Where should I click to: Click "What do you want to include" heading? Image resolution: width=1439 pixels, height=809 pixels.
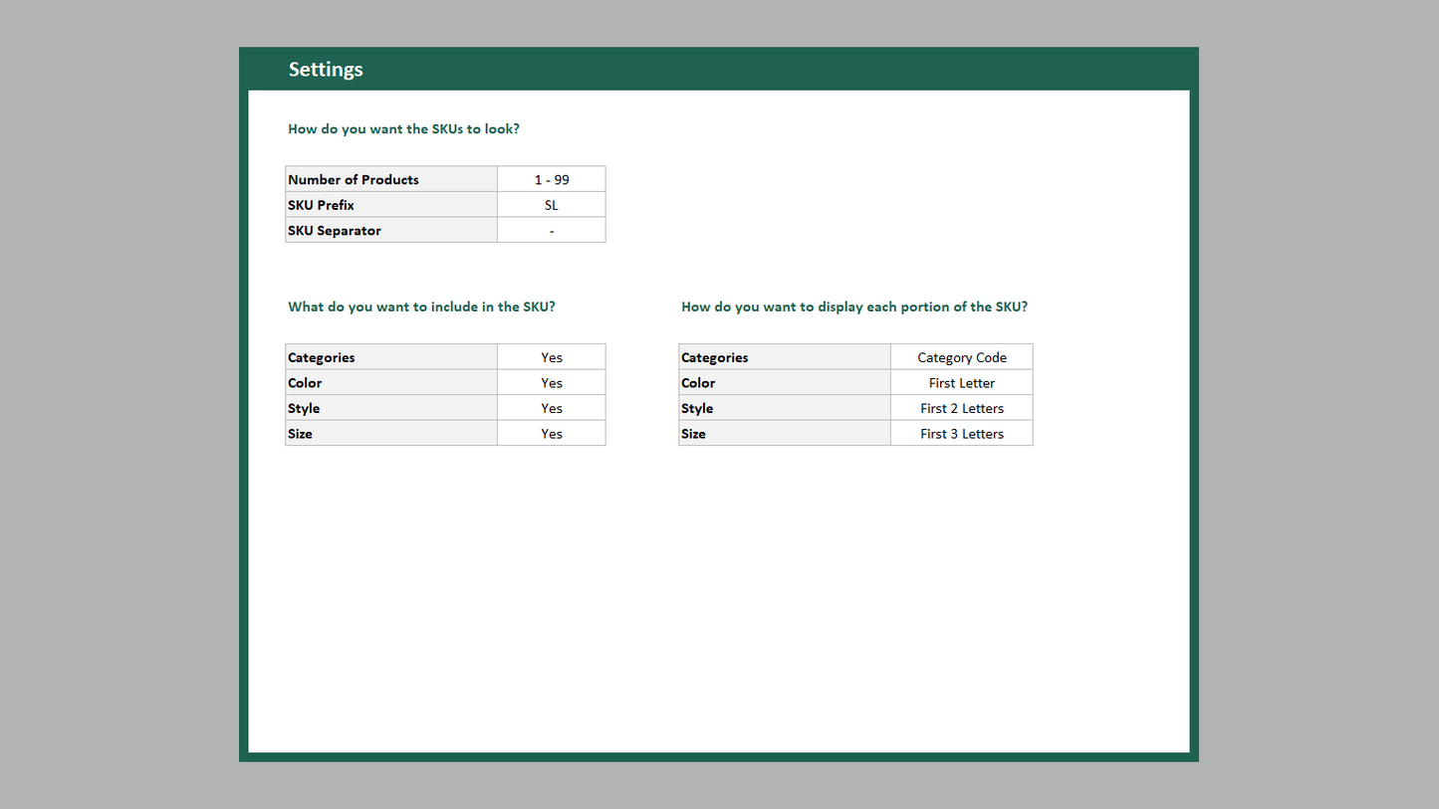(x=421, y=306)
